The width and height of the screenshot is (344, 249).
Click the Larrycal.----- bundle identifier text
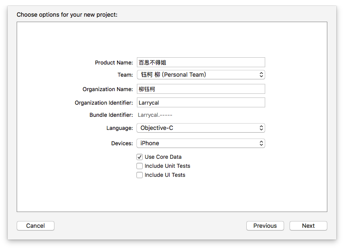point(155,115)
